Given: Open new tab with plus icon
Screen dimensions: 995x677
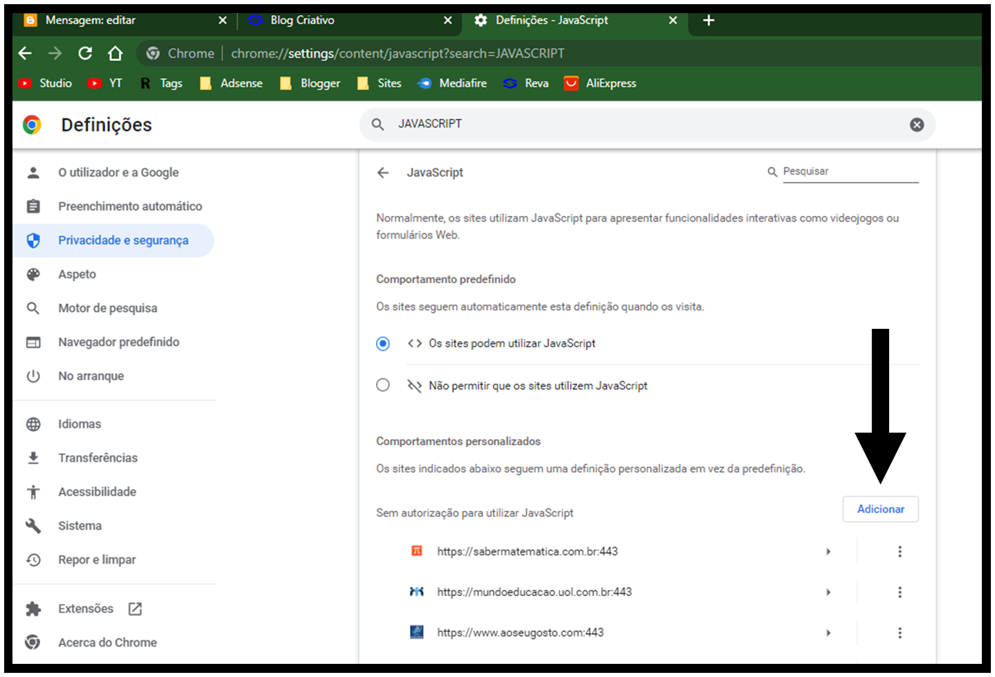Looking at the screenshot, I should click(x=708, y=20).
